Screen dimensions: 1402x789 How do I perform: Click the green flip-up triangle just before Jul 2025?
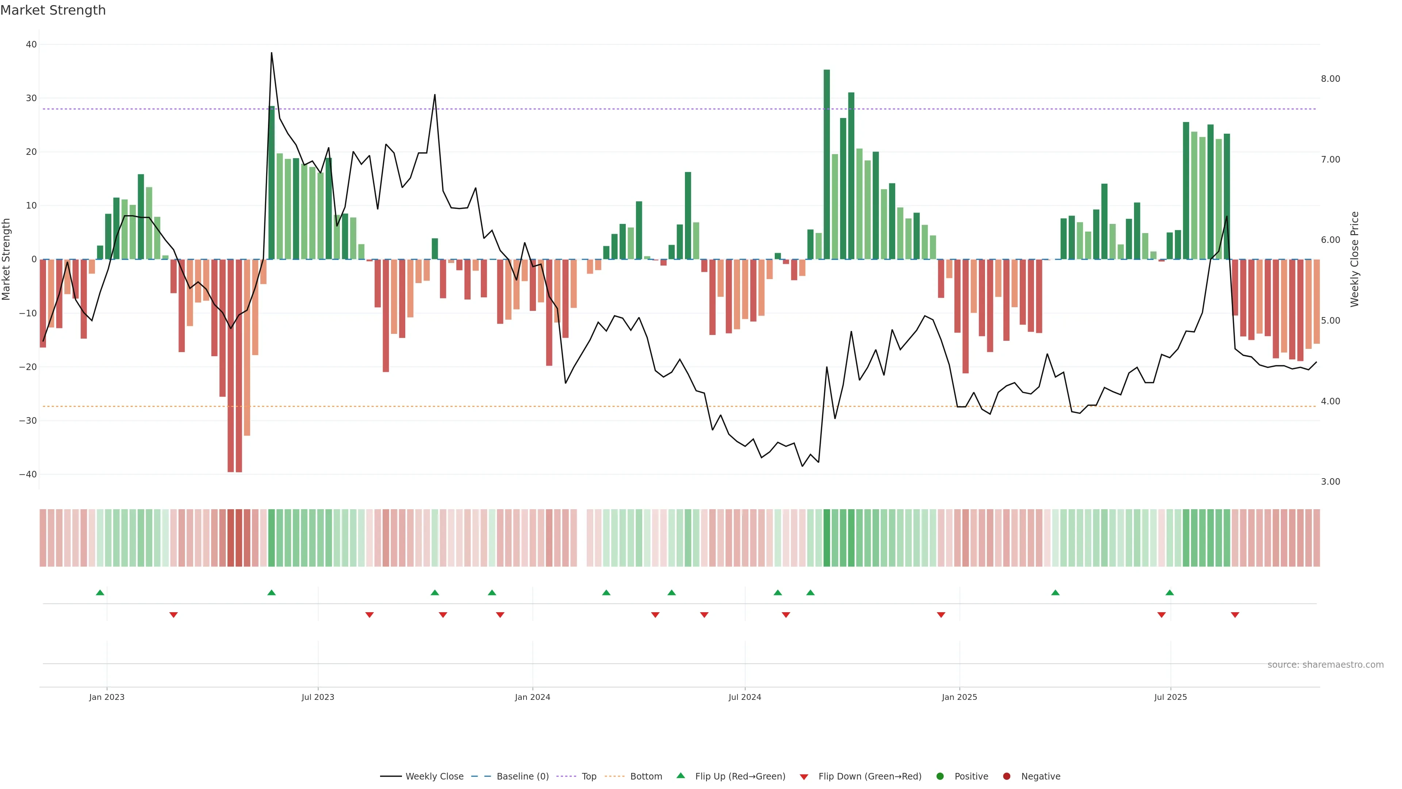pos(1169,592)
